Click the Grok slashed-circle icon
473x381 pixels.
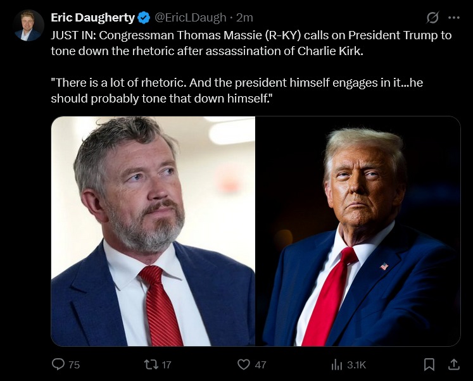[433, 17]
